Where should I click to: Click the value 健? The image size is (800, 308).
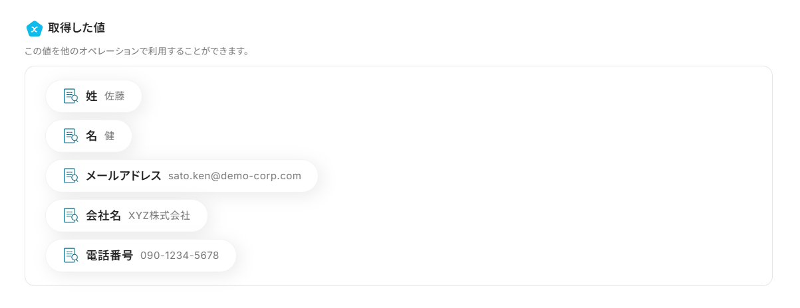[x=110, y=136]
